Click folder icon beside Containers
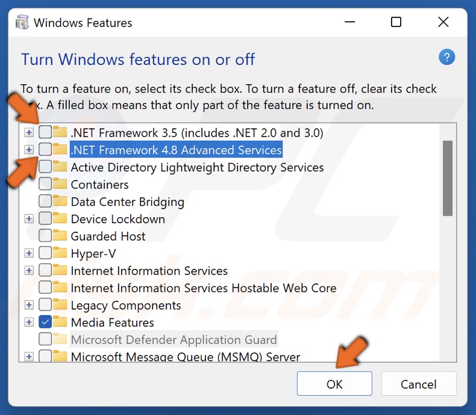This screenshot has height=415, width=476. click(60, 183)
